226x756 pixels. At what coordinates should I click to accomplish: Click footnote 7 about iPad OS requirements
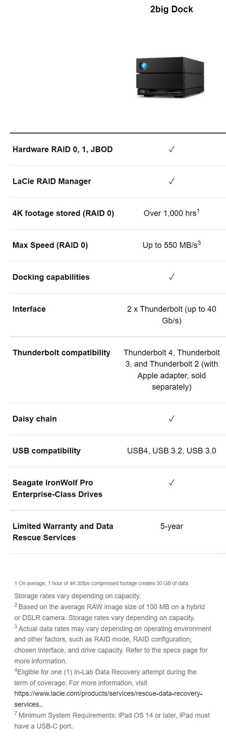tap(112, 721)
